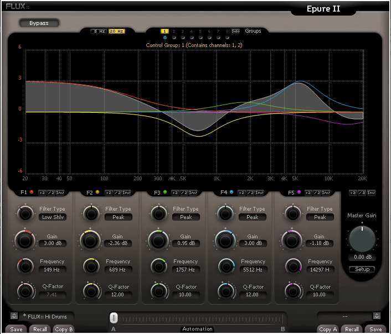This screenshot has width=391, height=334.
Task: Enable the 5 Hz high-pass option
Action: coord(99,31)
